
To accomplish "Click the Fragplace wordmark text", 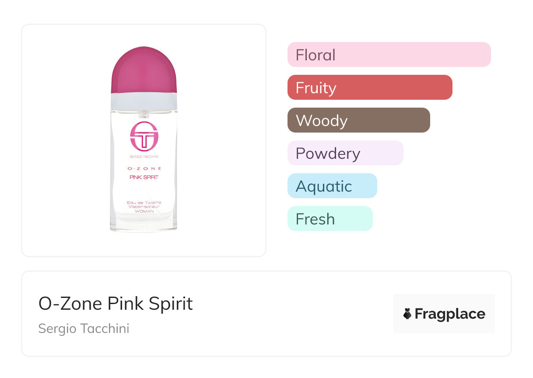I will (x=450, y=314).
